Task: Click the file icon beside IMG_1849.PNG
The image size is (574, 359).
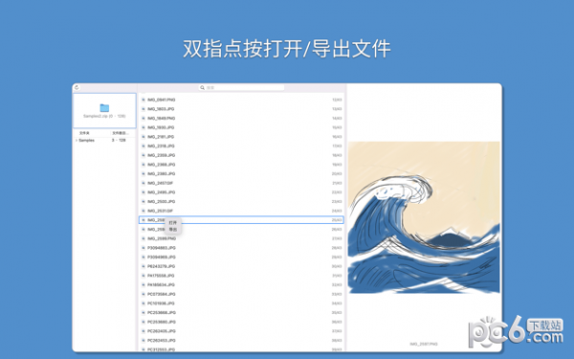Action: (143, 119)
